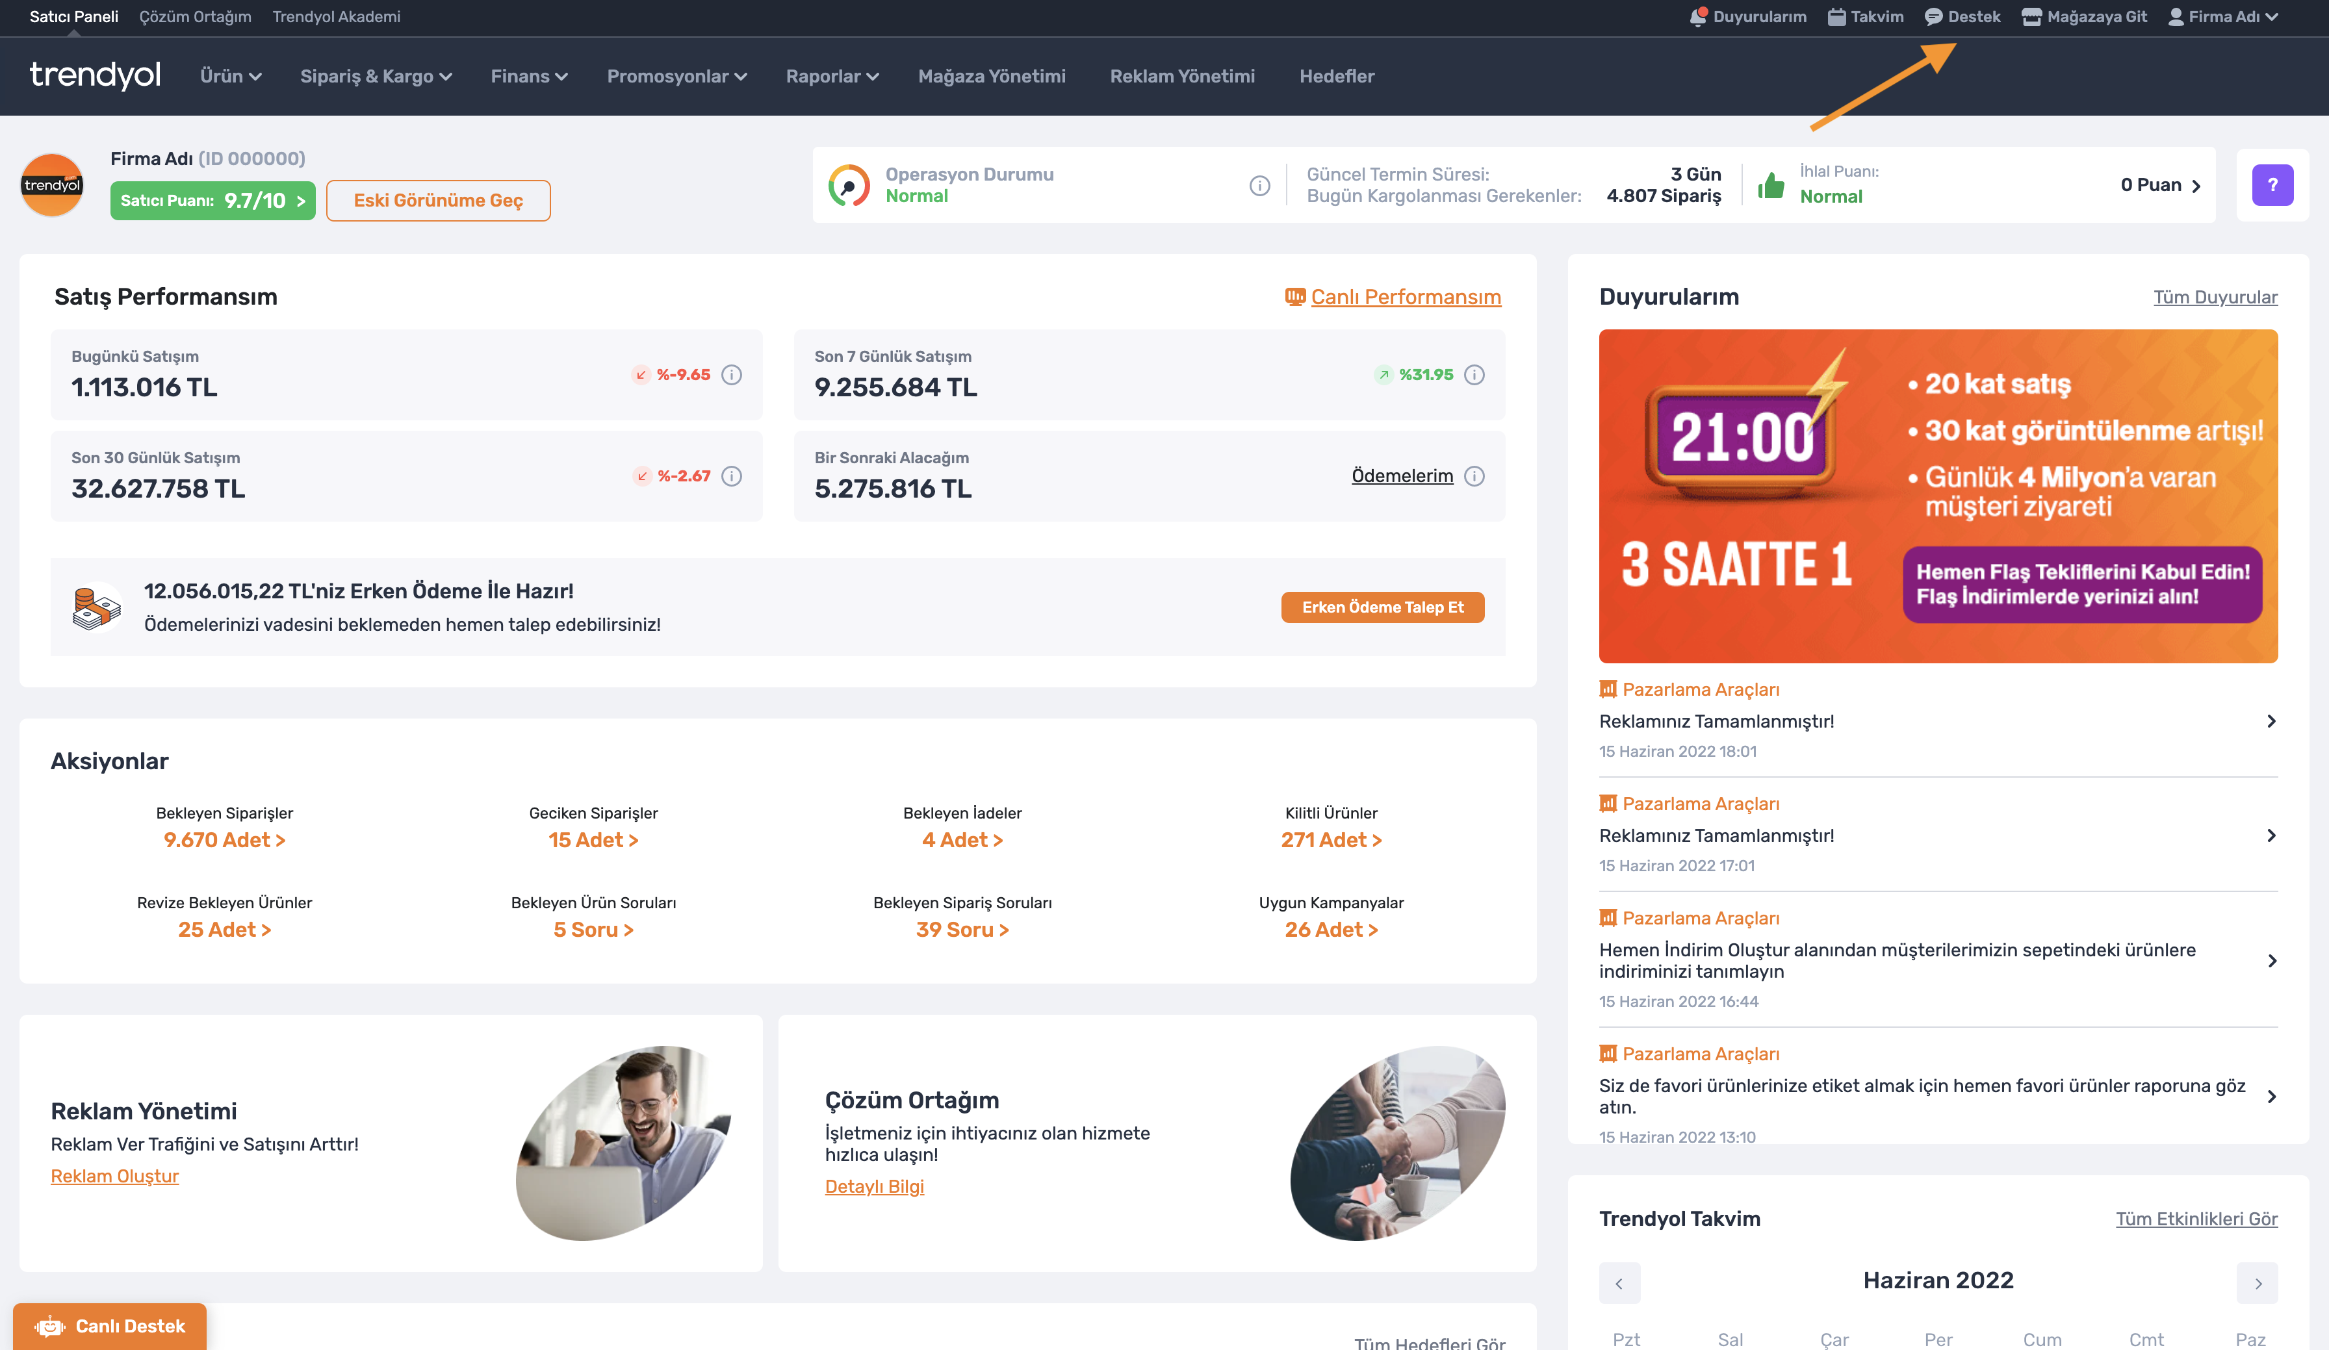Show info for Bugünkü Satışım

pyautogui.click(x=731, y=374)
